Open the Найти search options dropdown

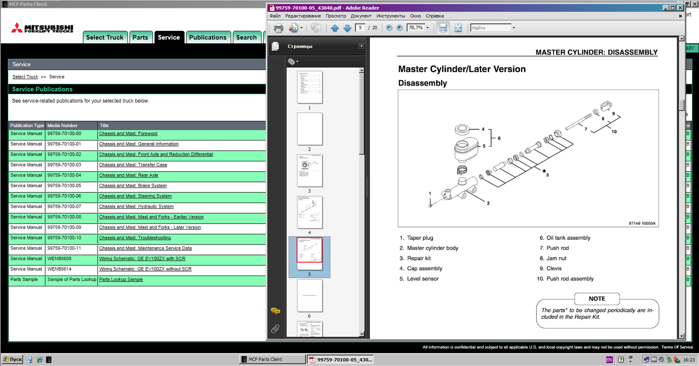514,28
